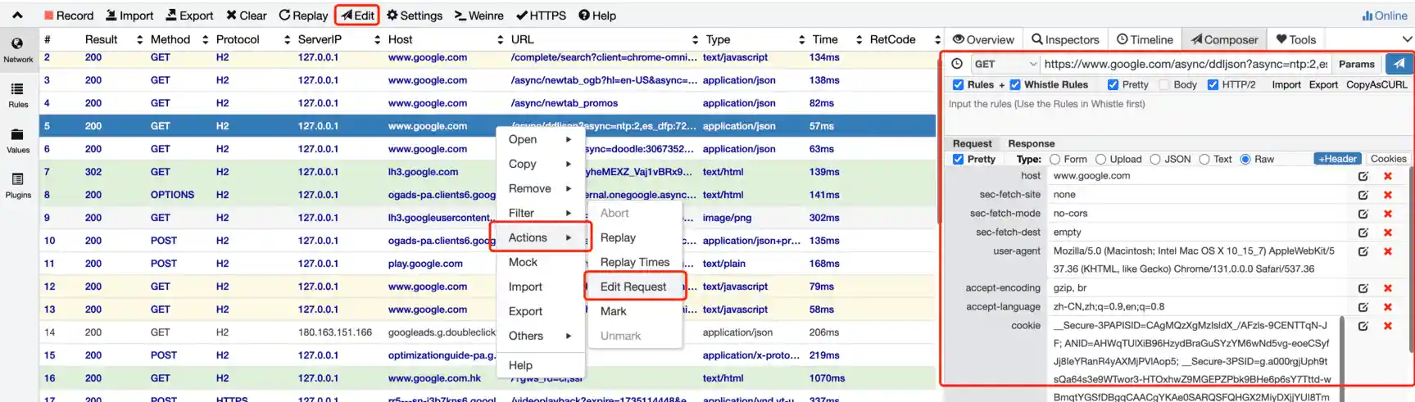The height and width of the screenshot is (402, 1415).
Task: Open the GET method dropdown
Action: 1005,64
